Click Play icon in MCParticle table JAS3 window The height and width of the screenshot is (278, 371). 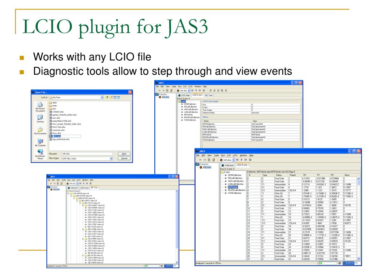click(x=242, y=160)
